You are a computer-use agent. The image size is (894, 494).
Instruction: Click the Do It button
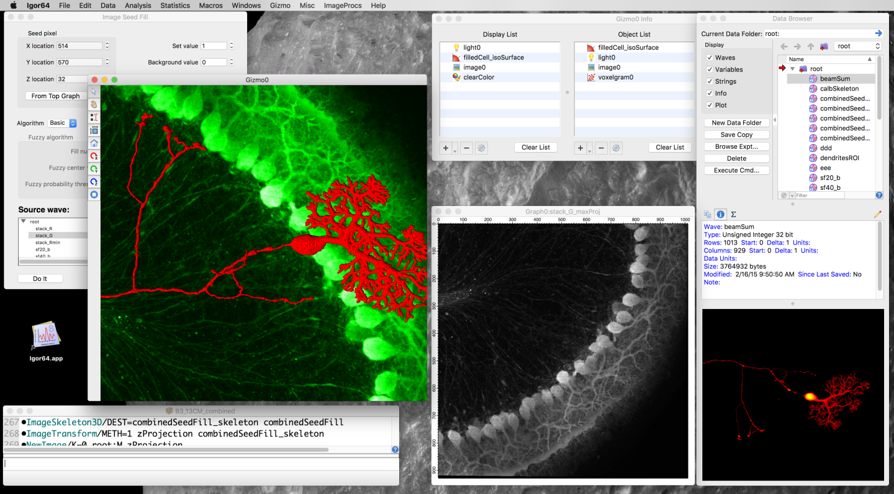coord(40,279)
